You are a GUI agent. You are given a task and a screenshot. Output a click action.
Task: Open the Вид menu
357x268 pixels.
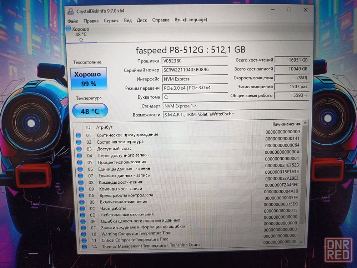click(x=128, y=20)
